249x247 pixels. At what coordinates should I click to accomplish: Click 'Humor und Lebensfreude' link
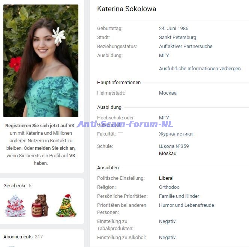tap(186, 205)
